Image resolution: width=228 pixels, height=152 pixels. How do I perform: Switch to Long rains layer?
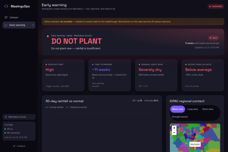pos(193,109)
